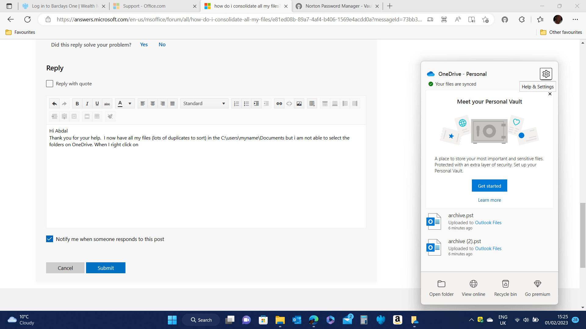
Task: Click Get started for Personal Vault
Action: coord(489,186)
